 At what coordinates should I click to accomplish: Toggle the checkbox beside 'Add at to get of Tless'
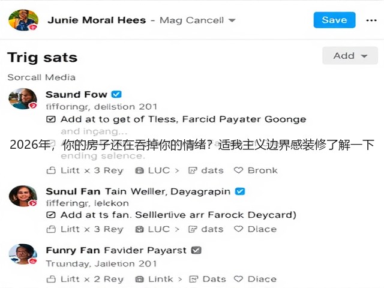pos(51,119)
